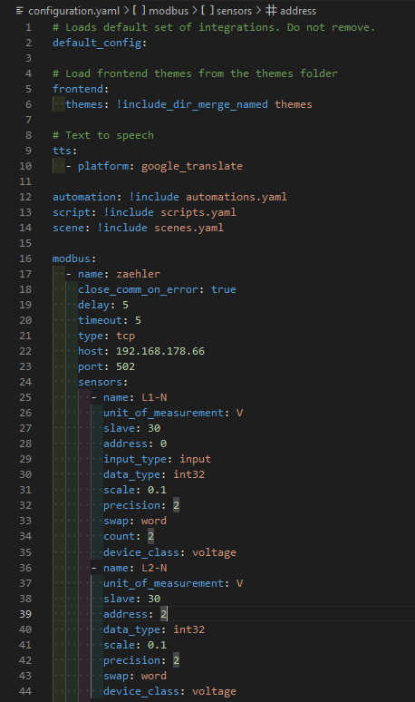Click line number 39 in the gutter

(x=25, y=614)
